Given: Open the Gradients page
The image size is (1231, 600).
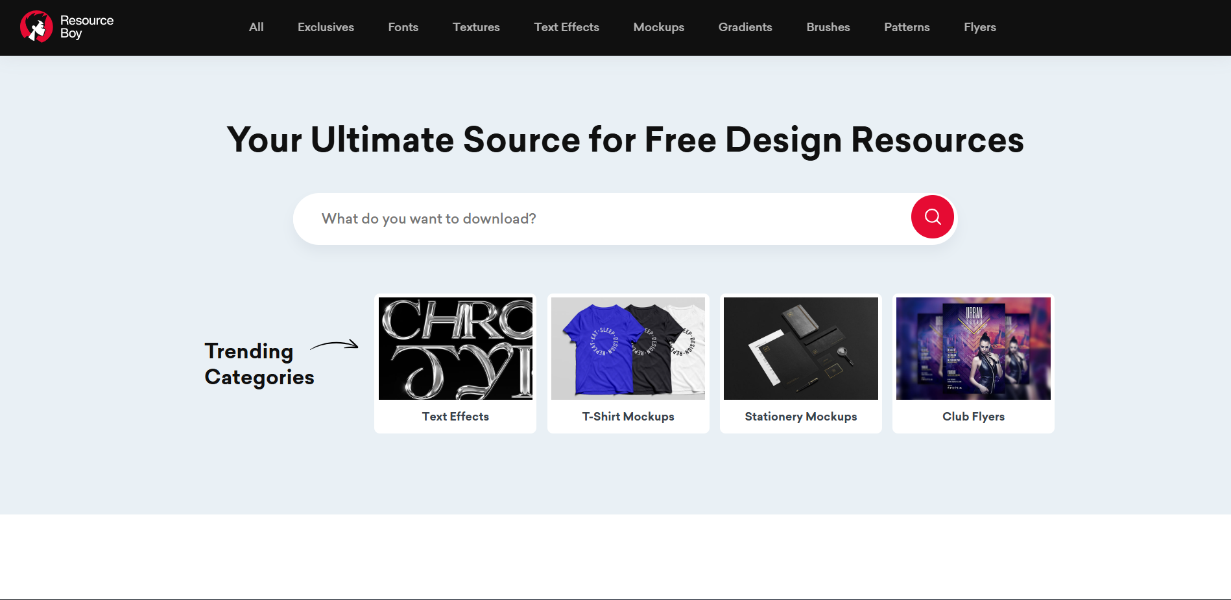Looking at the screenshot, I should click(745, 27).
